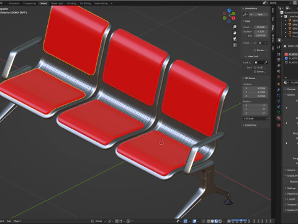Open the Material properties tab
The height and width of the screenshot is (224, 298).
(x=279, y=118)
